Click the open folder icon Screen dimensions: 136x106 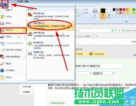(2, 17)
